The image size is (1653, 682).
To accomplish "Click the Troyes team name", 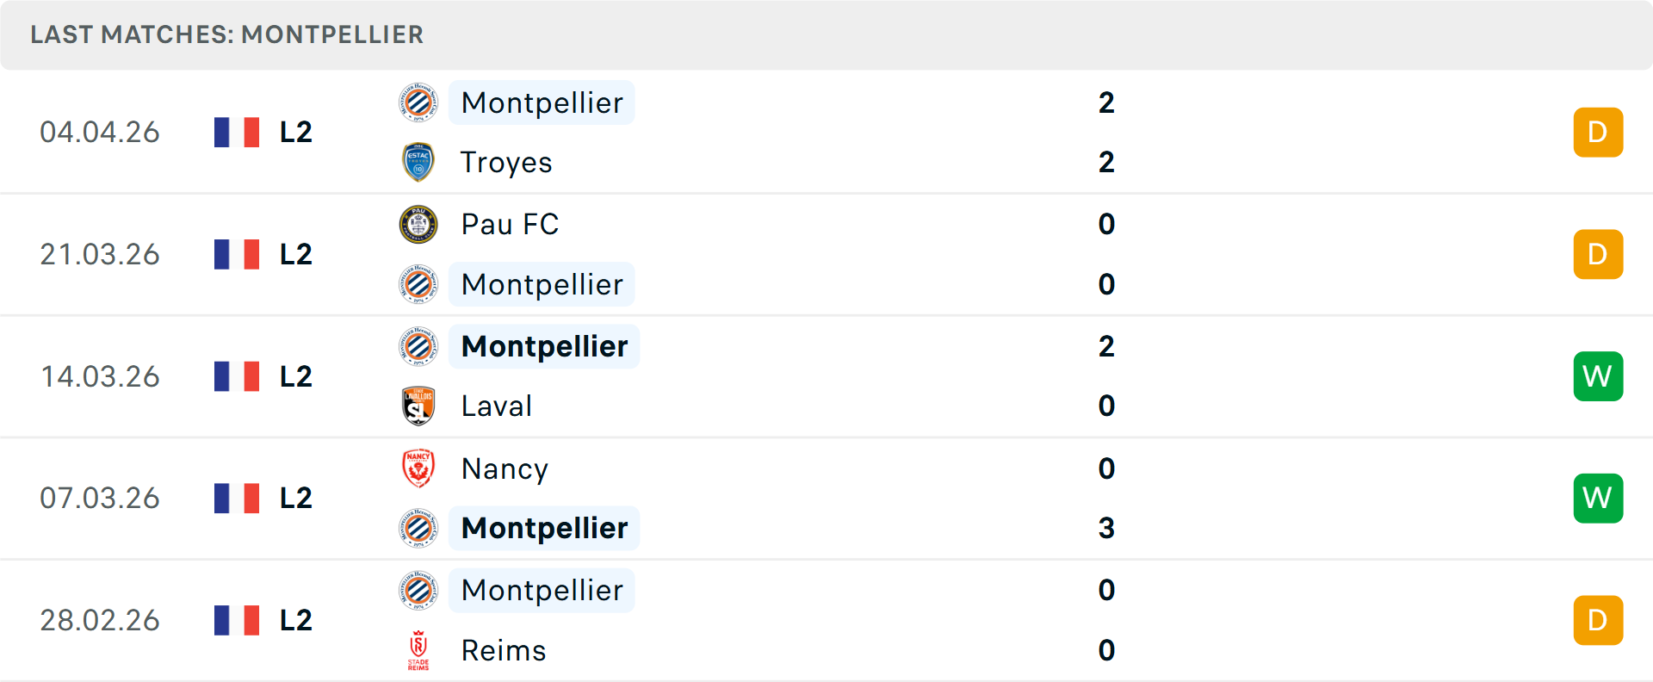I will [506, 161].
